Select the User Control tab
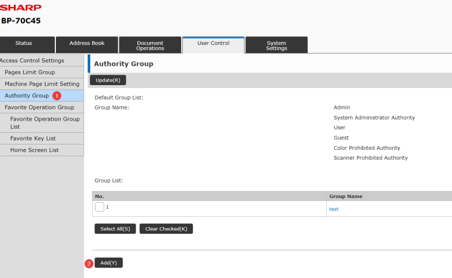This screenshot has height=278, width=452. click(213, 44)
